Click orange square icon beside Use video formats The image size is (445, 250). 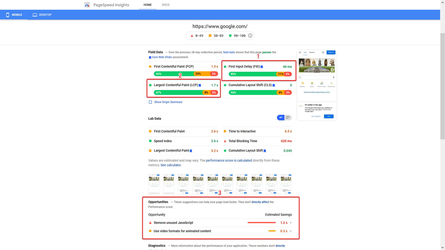(150, 231)
